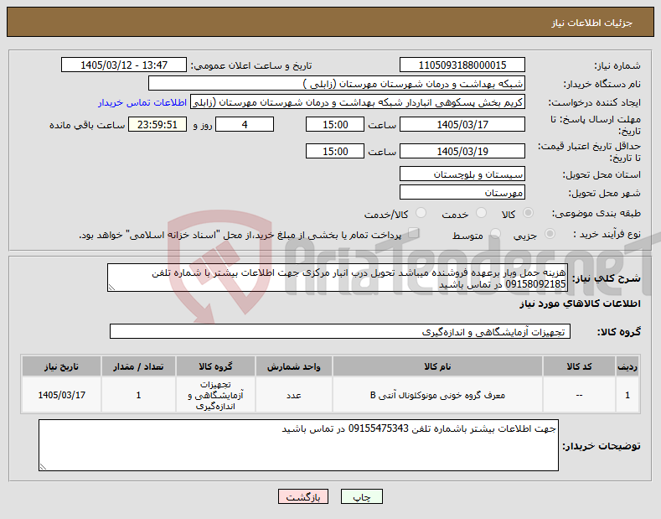661x519 pixels.
Task: Toggle the اسناد خزانه اسلامی payment checkbox
Action: click(414, 233)
